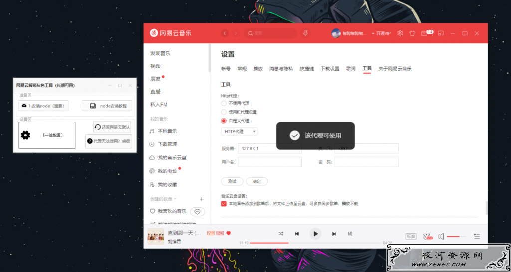Click the 服务器 field showing 127.0.0.1

tap(270, 148)
